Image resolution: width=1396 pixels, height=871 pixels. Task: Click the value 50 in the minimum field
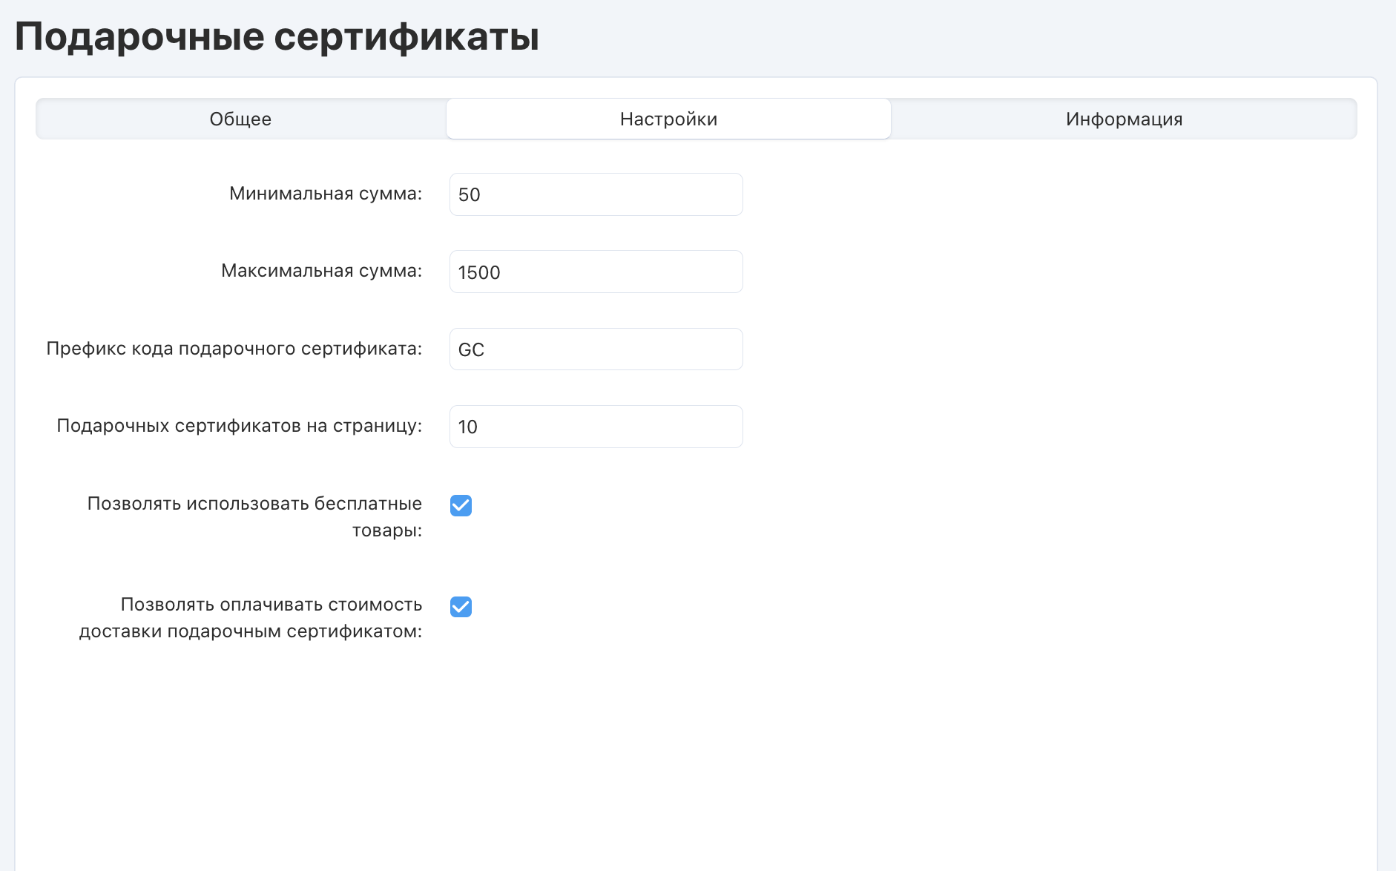tap(469, 195)
